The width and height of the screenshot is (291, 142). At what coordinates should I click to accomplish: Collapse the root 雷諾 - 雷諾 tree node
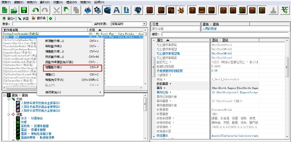click(4, 95)
